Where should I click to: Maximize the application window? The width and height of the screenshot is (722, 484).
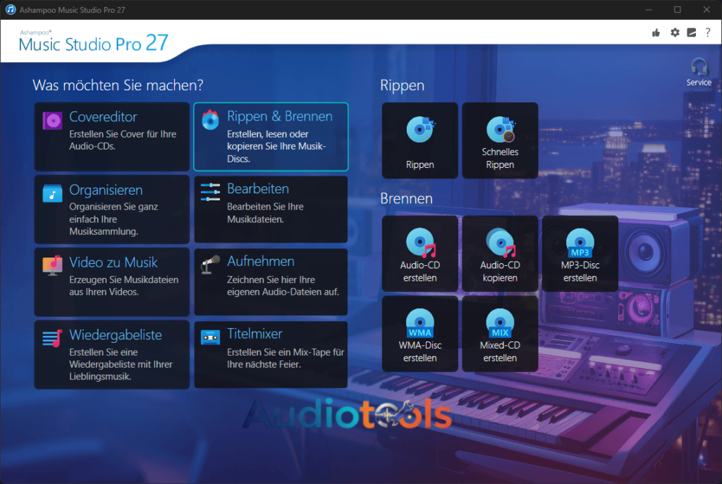pos(678,10)
